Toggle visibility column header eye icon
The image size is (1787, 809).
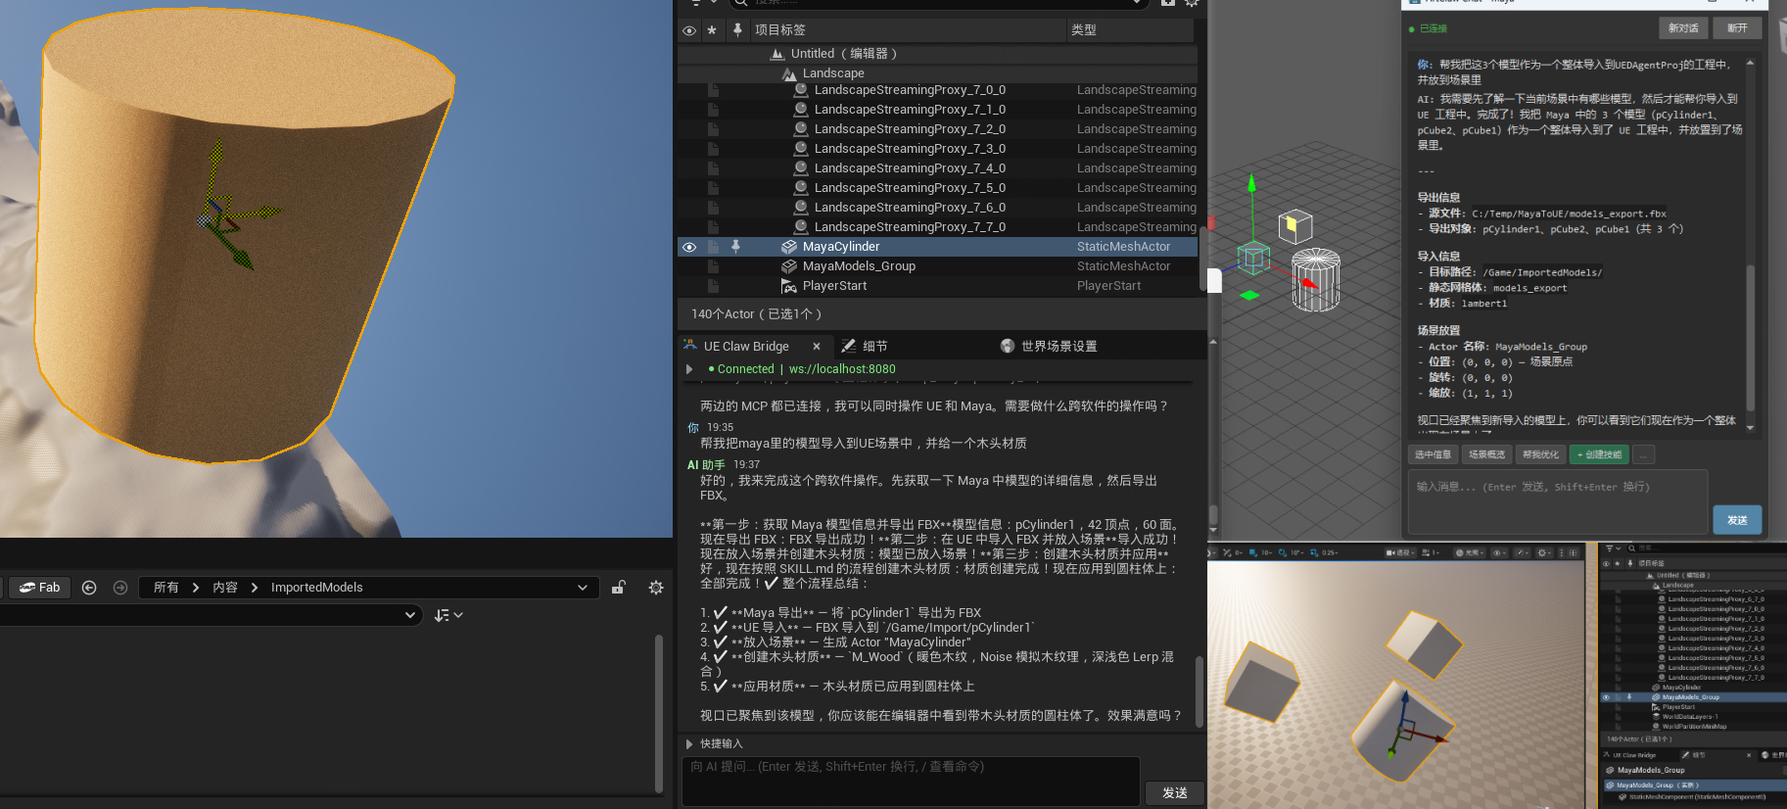click(x=689, y=30)
